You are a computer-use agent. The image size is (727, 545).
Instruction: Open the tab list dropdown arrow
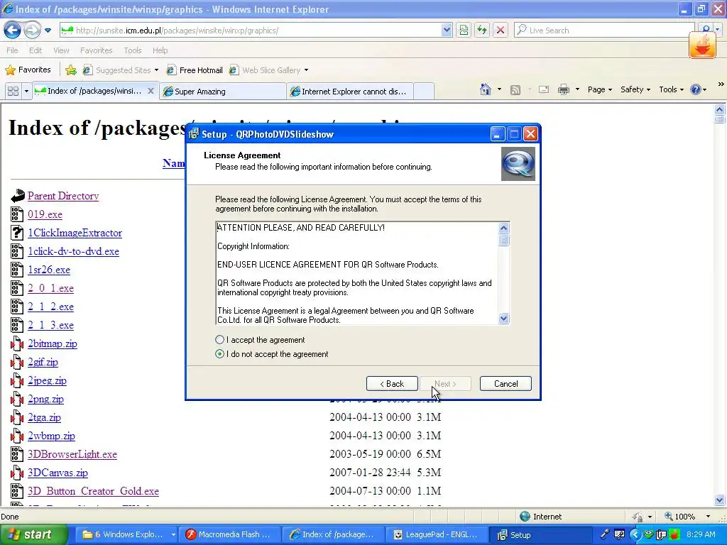pyautogui.click(x=26, y=92)
